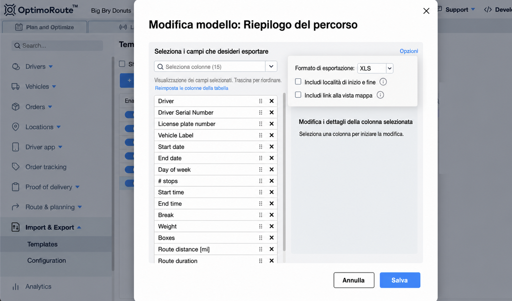
Task: Click the Salva button
Action: click(x=400, y=280)
